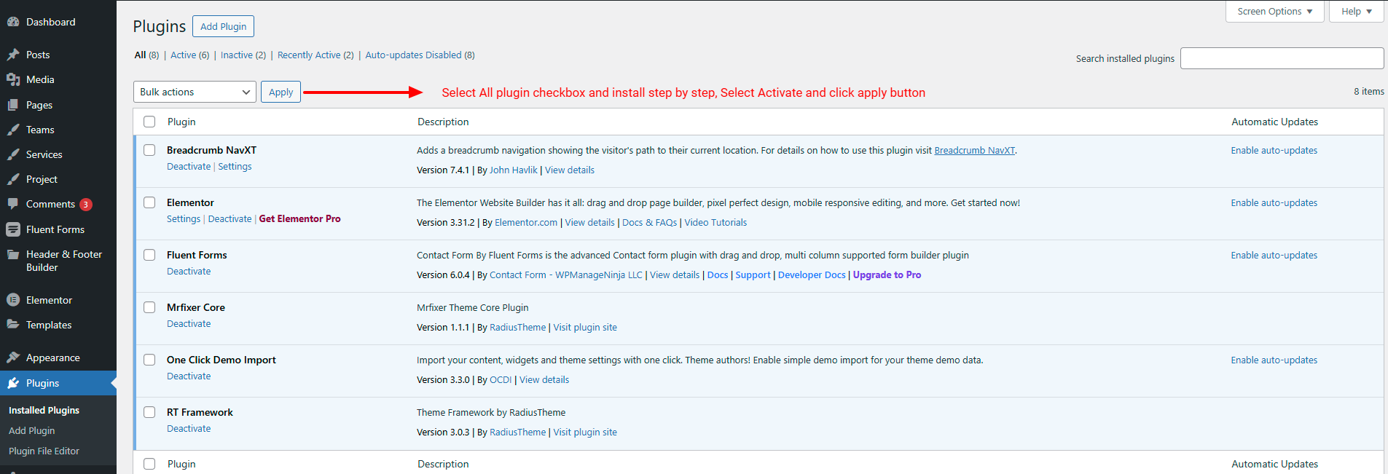
Task: Enable auto-updates for One Click Demo Import
Action: (1274, 360)
